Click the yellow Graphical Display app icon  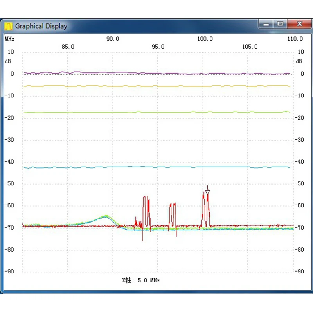coord(8,26)
